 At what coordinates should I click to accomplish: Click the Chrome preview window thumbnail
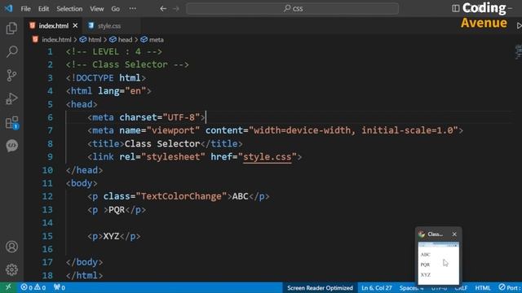[439, 263]
